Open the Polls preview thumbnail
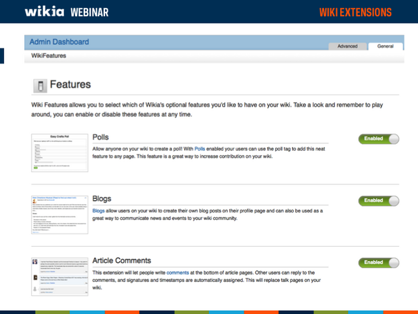Viewport: 418px width, 314px height. tap(59, 152)
